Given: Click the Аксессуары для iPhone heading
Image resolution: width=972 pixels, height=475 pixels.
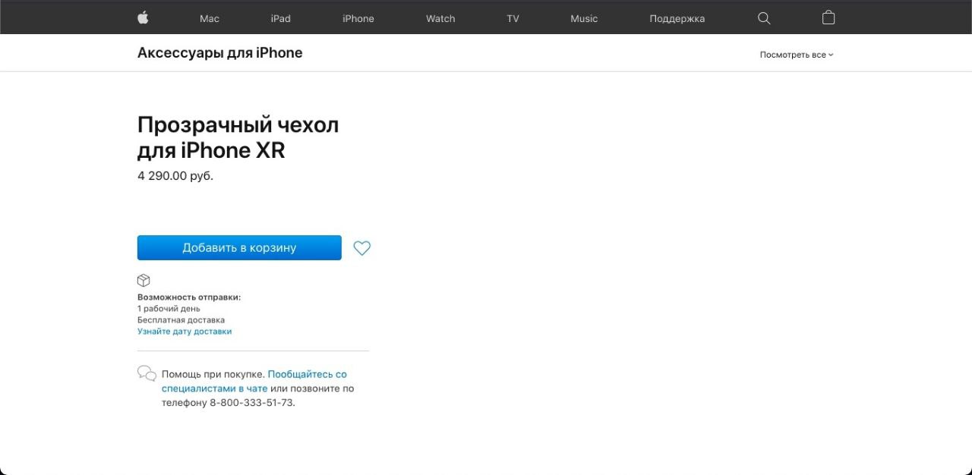Looking at the screenshot, I should click(220, 53).
